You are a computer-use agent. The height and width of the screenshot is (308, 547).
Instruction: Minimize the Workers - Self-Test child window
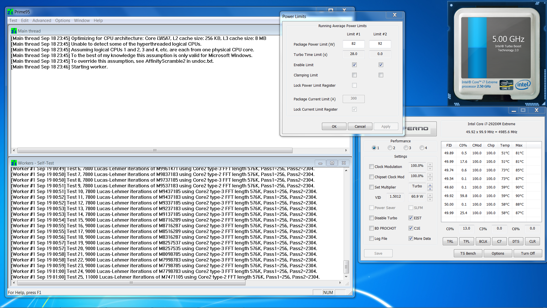pos(320,163)
